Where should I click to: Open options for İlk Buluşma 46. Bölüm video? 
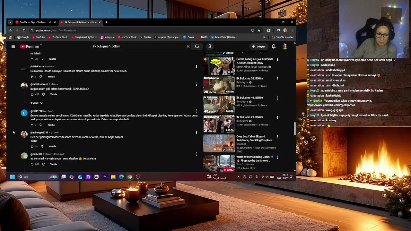[x=277, y=98]
